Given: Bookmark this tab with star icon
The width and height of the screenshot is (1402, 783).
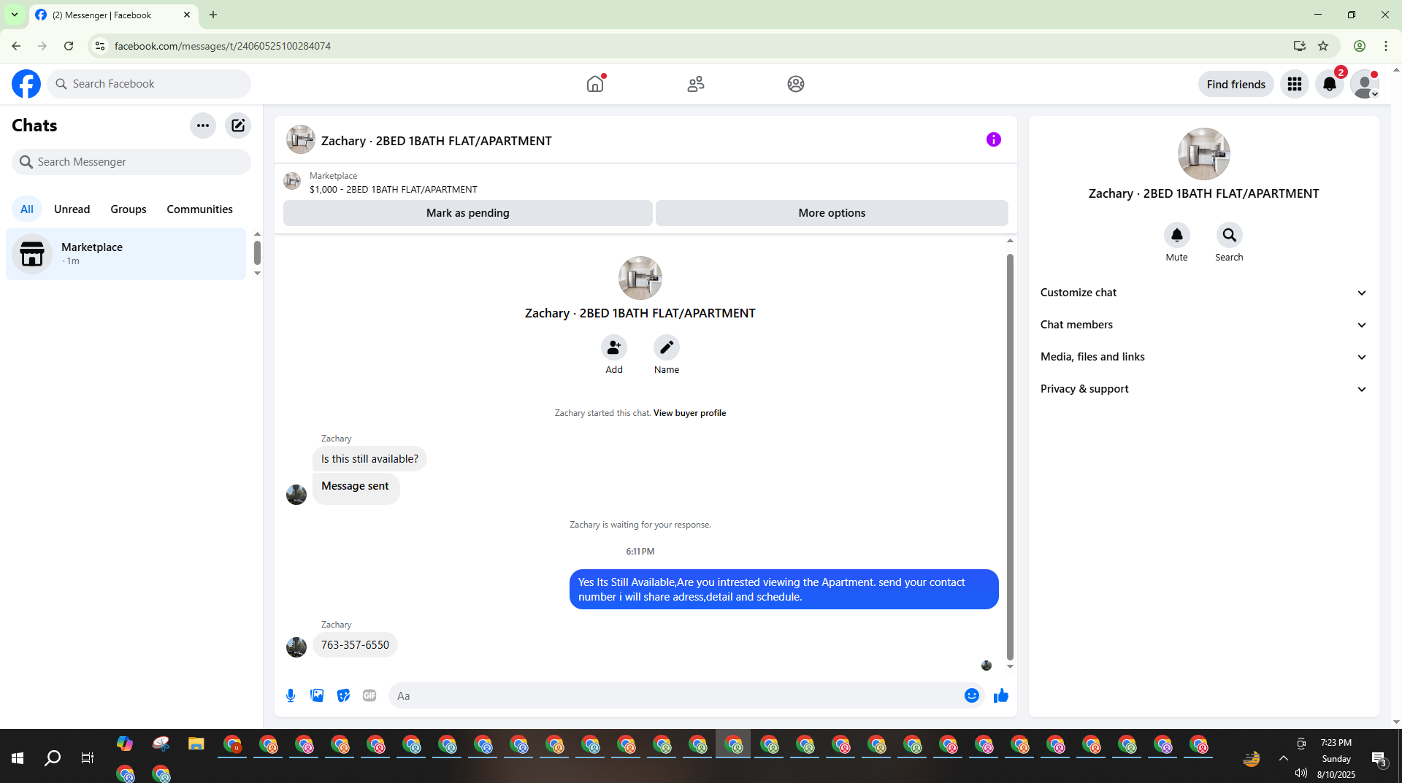Looking at the screenshot, I should coord(1323,46).
